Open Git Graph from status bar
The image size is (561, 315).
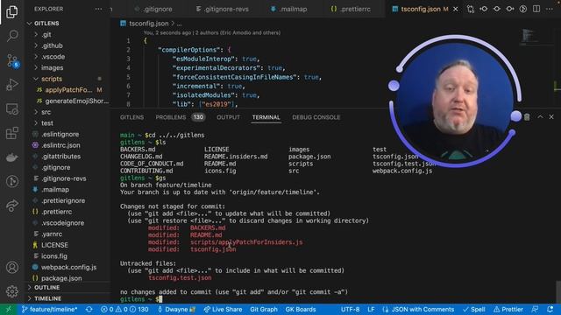264,309
